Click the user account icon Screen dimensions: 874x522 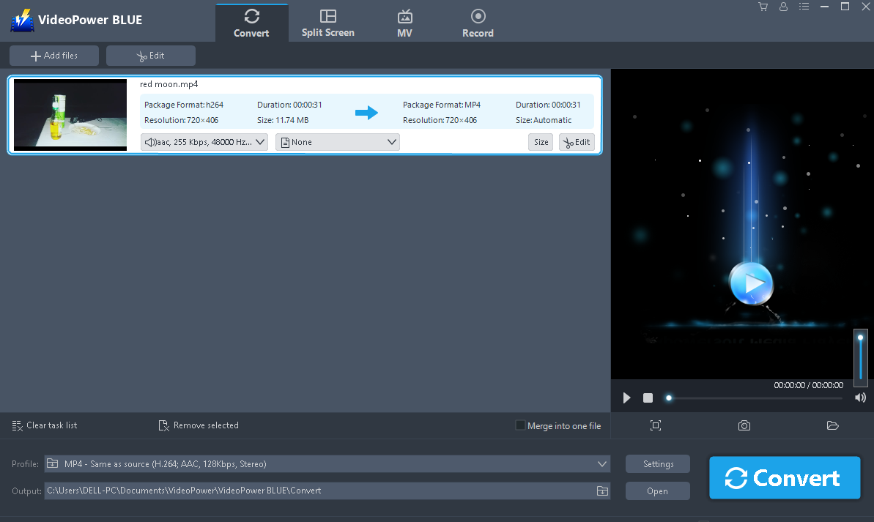pyautogui.click(x=783, y=7)
